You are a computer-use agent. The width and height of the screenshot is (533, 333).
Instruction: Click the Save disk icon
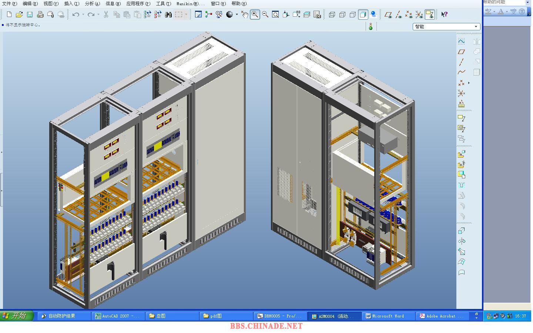(x=30, y=14)
